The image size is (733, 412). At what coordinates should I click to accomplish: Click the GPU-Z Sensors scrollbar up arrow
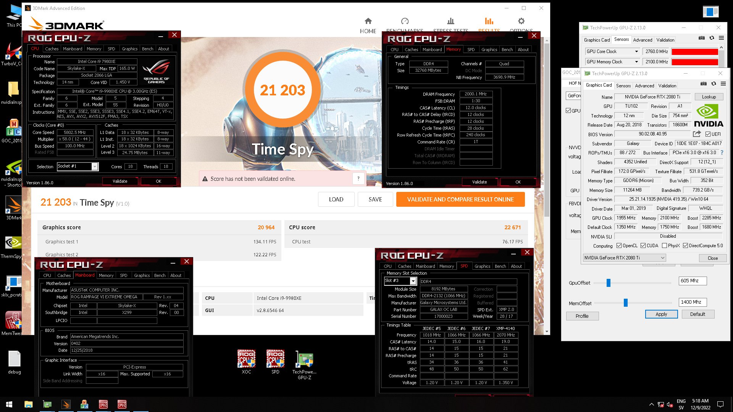click(x=721, y=47)
